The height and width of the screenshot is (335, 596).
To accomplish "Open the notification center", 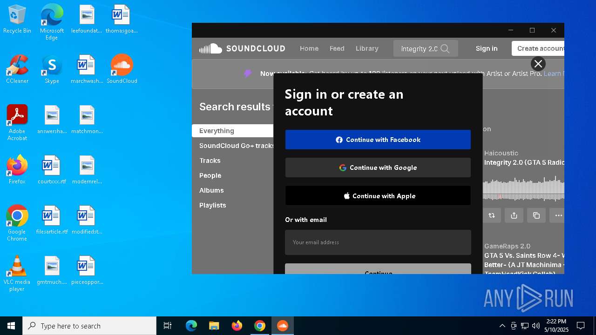I will 581,326.
